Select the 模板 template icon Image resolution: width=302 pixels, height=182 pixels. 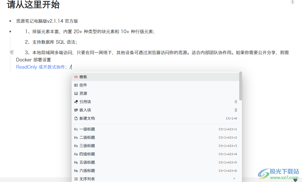(76, 77)
